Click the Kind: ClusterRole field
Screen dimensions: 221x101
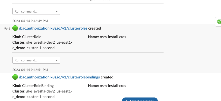(27, 37)
